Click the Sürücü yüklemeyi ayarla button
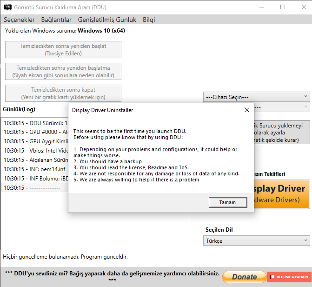 [x=282, y=133]
